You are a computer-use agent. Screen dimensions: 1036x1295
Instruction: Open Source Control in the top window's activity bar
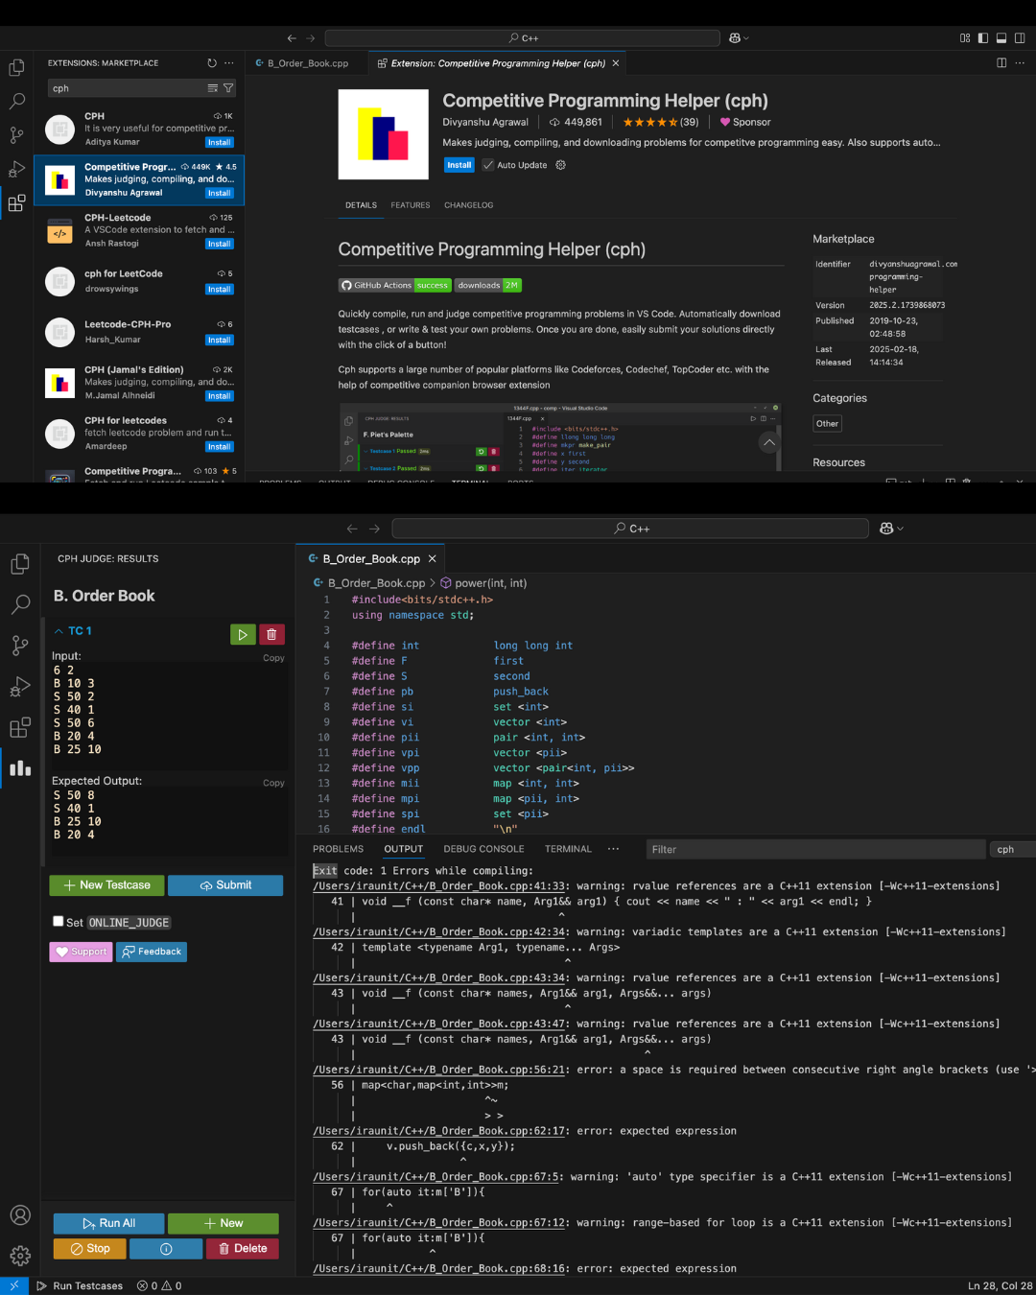point(16,134)
